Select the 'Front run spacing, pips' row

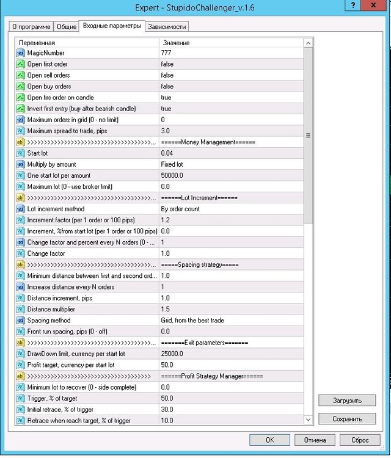(x=159, y=331)
